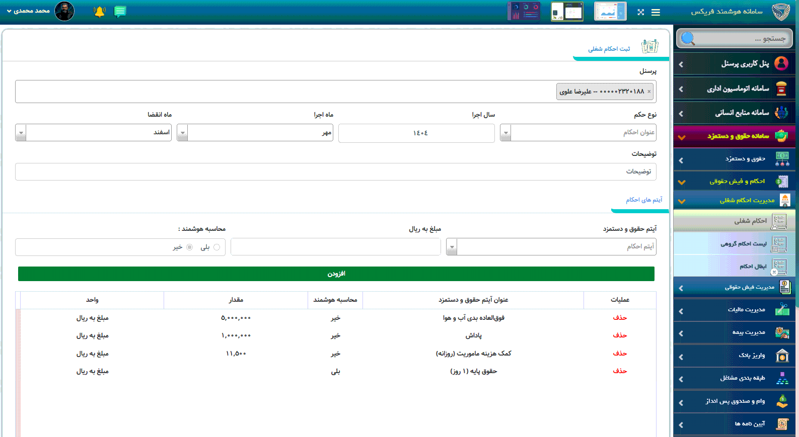799x437 pixels.
Task: Toggle the hamburger menu icon
Action: 656,12
